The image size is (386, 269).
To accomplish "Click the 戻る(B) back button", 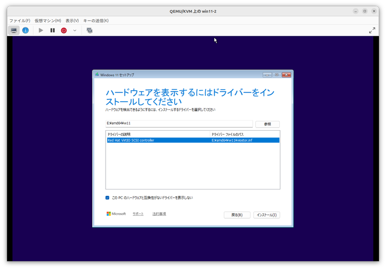I will (237, 215).
